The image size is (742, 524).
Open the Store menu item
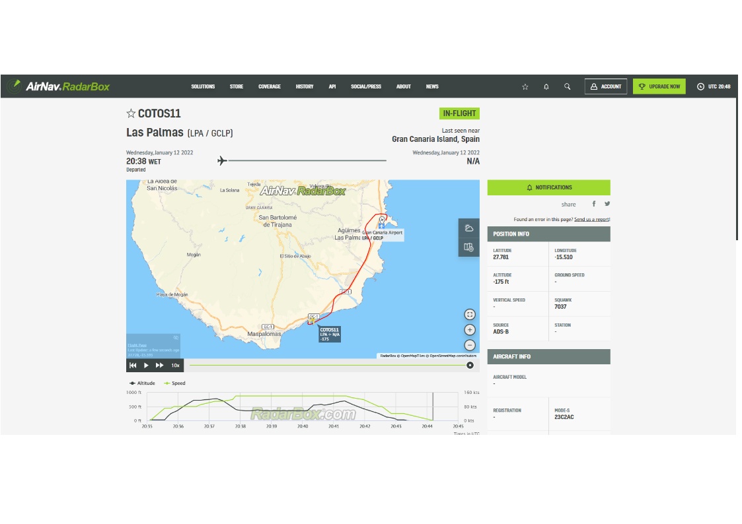coord(237,86)
